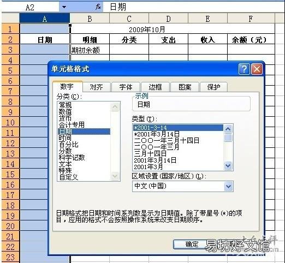This screenshot has height=263, width=285.
Task: Select 日期 in the category list
Action: pos(84,131)
